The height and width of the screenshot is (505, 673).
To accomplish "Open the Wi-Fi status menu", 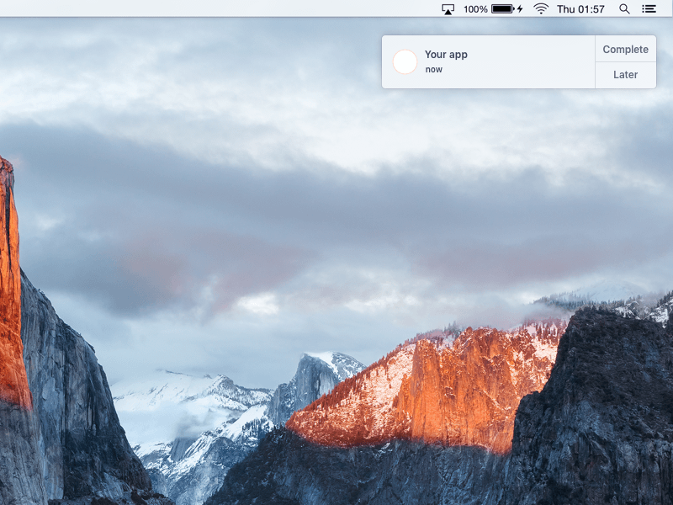I will 541,9.
